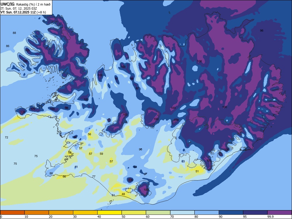Click the legend tick label '99.9'

(270, 217)
